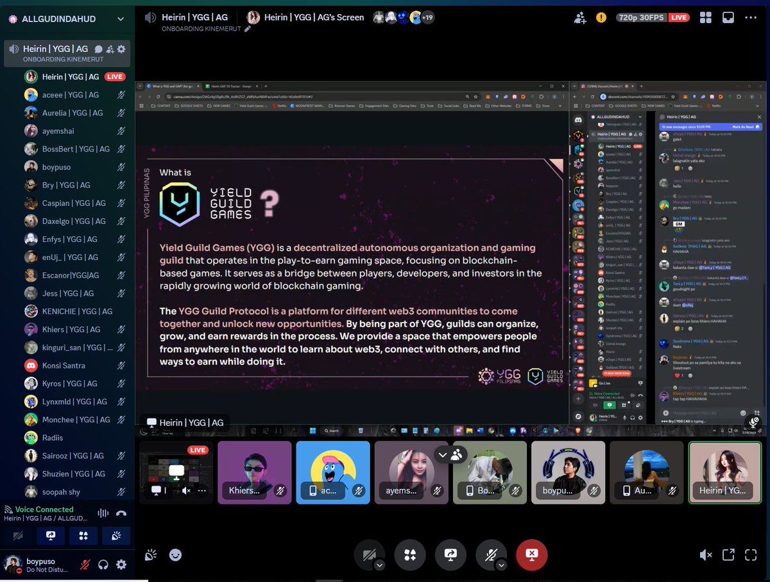Select Radiis in the voice member list
The height and width of the screenshot is (582, 770).
coord(74,438)
